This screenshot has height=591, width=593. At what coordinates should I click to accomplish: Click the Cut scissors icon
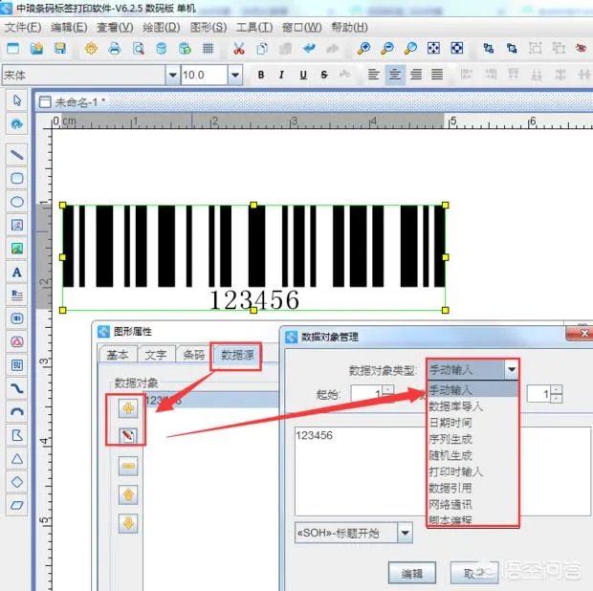pos(239,49)
